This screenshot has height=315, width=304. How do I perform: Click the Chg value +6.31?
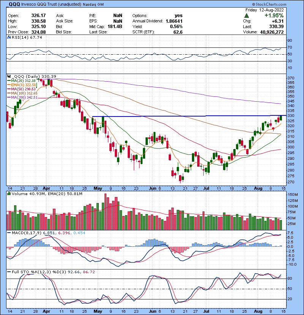(x=278, y=21)
